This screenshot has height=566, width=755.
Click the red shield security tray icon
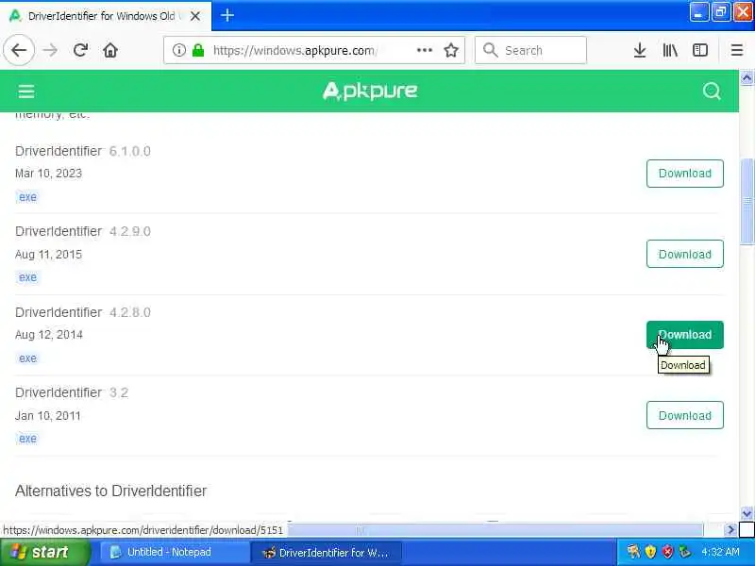667,552
